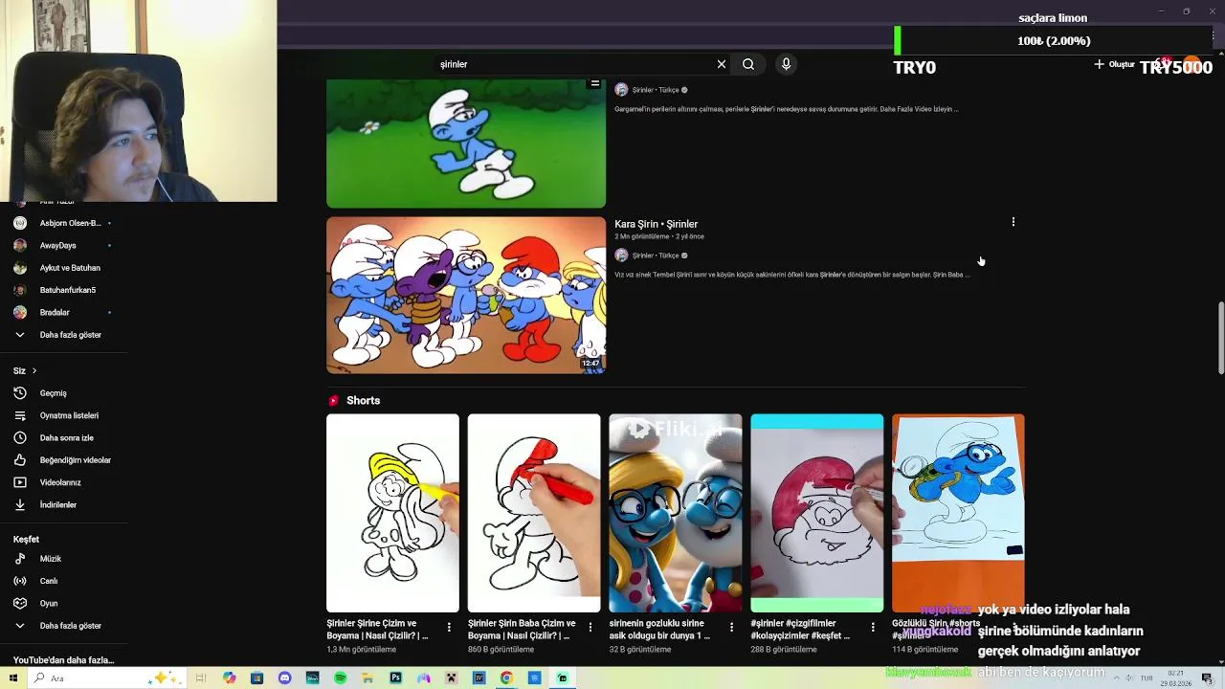Viewport: 1225px width, 689px height.
Task: Open Google Chrome from the taskbar
Action: tap(506, 678)
